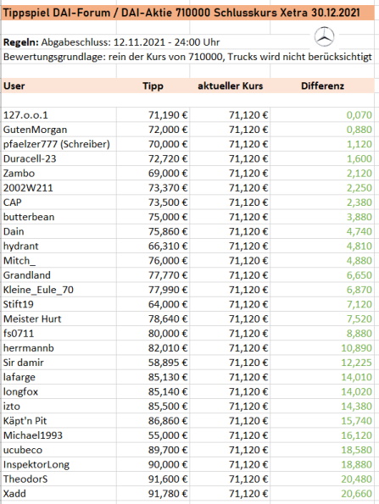Viewport: 379px width, 504px height.
Task: Select the InspektorLong username cell
Action: 59,464
